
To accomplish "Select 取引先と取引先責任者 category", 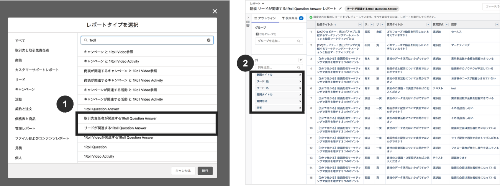I will point(32,50).
